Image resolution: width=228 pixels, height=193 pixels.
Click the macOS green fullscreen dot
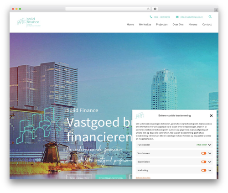tap(20, 9)
